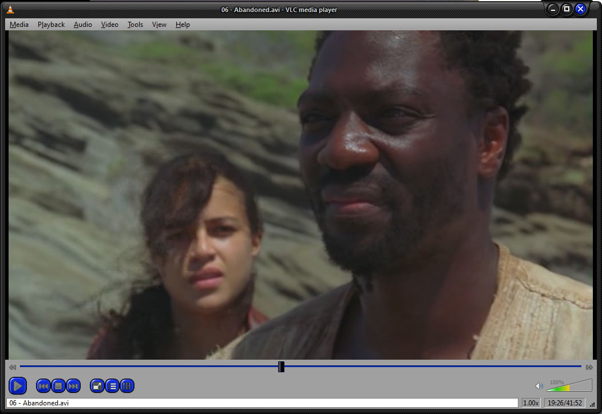The width and height of the screenshot is (602, 414).
Task: Speed up playback with right double-arrow
Action: coord(589,368)
